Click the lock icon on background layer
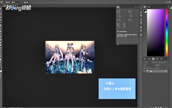The width and height of the screenshot is (172, 108). (x=166, y=71)
